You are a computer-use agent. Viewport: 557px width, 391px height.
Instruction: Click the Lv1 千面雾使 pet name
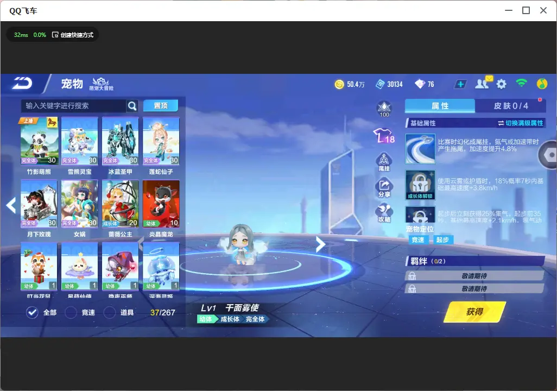[x=230, y=308]
